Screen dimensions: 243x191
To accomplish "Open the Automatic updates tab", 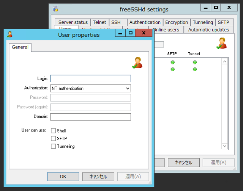I will pyautogui.click(x=208, y=30).
